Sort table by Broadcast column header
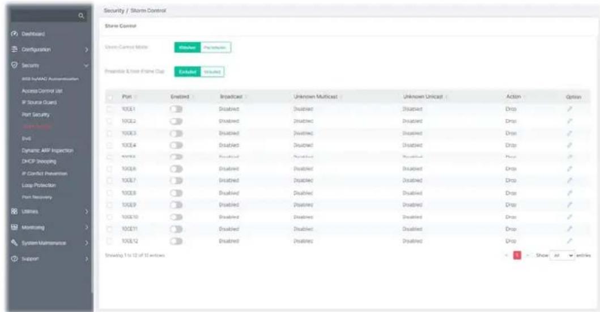 tap(231, 97)
